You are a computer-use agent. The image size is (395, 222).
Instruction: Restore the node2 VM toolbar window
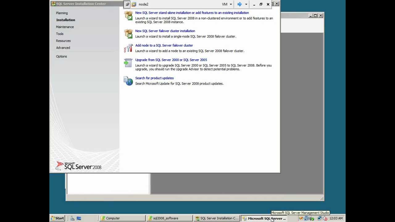pos(261,4)
